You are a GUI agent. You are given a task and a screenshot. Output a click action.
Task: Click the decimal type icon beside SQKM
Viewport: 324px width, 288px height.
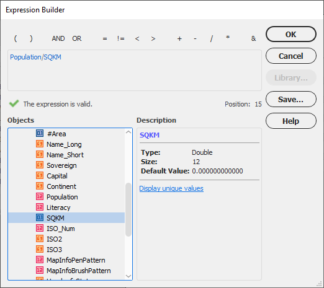coord(40,217)
